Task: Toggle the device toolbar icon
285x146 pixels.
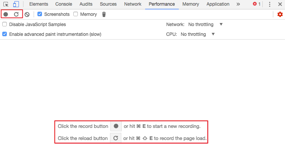Action: tap(16, 4)
